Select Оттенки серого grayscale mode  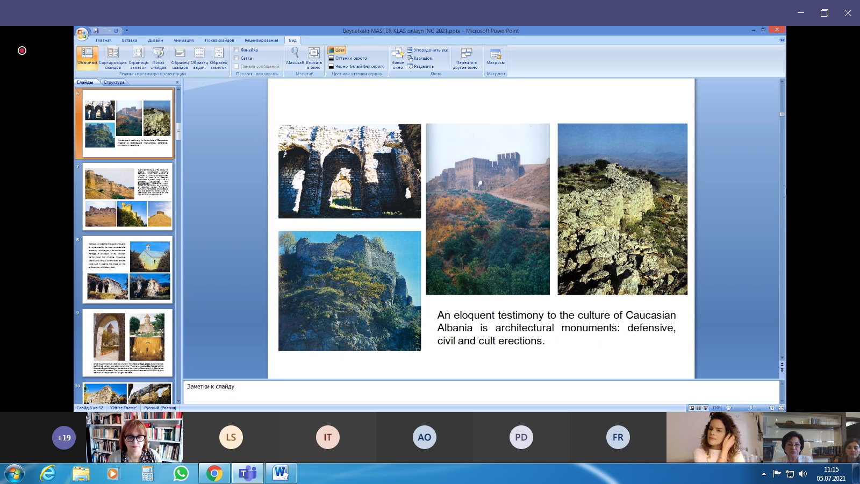coord(348,58)
